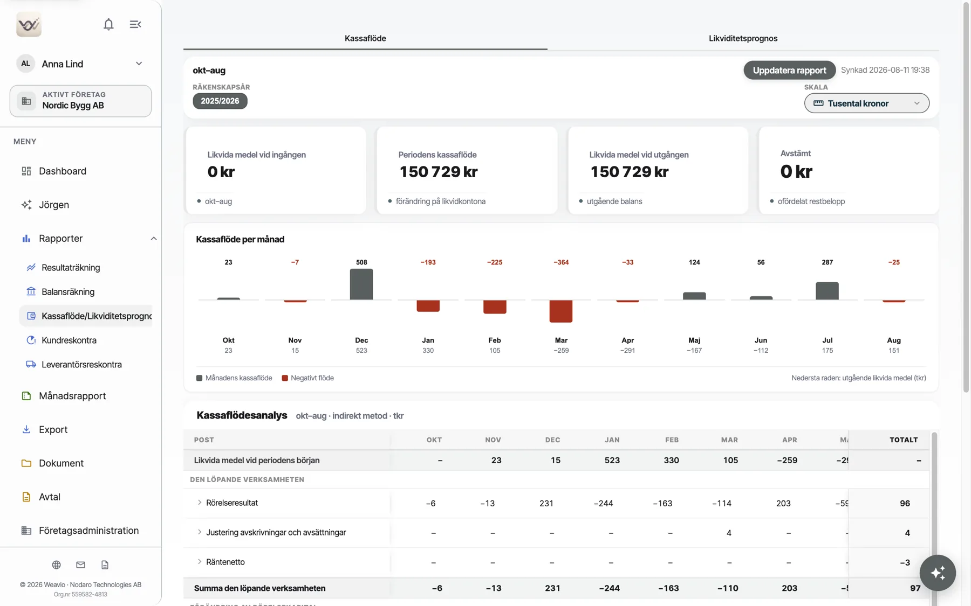This screenshot has width=971, height=606.
Task: Open the Tusental kronor scale dropdown
Action: click(866, 103)
